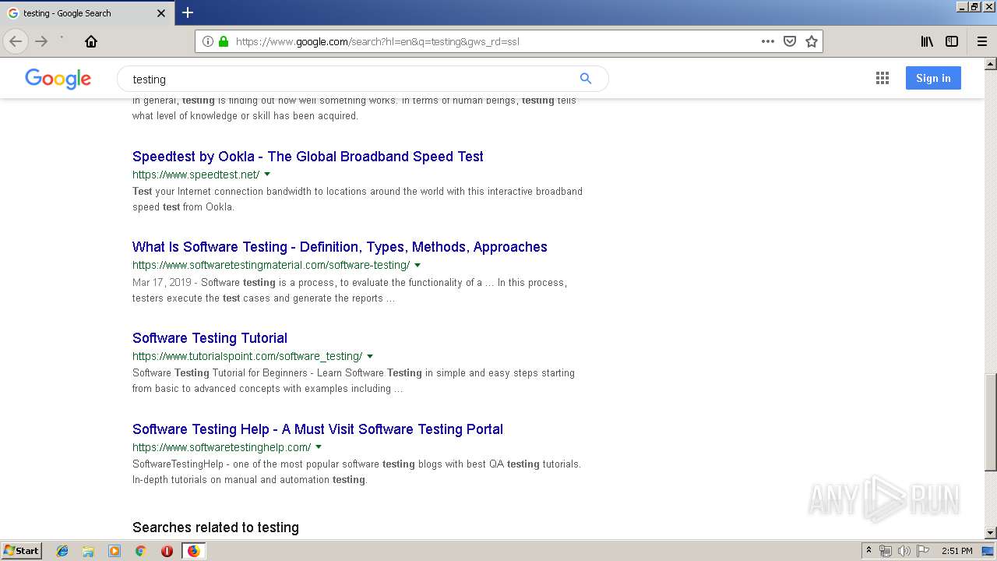997x561 pixels.
Task: Toggle the sidebar view
Action: (x=952, y=41)
